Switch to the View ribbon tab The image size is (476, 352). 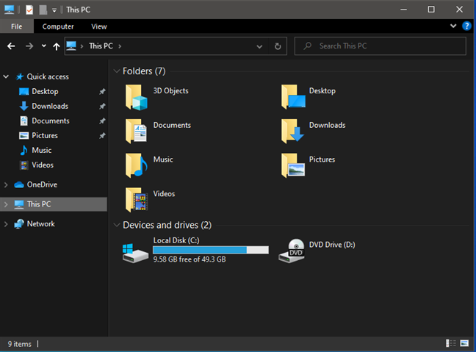pos(99,26)
